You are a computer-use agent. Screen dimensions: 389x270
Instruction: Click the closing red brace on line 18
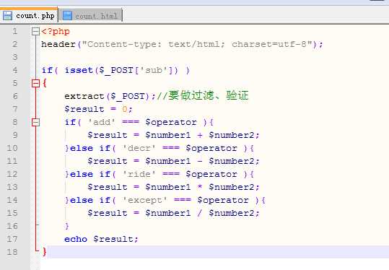coord(45,252)
